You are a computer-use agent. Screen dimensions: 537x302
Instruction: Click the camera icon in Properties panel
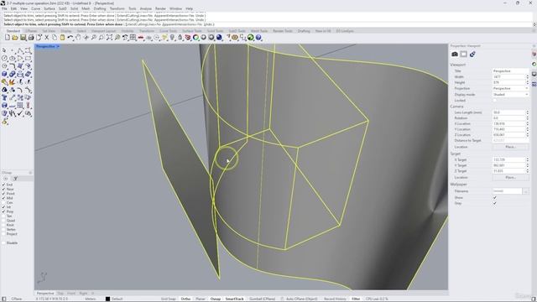pyautogui.click(x=455, y=54)
